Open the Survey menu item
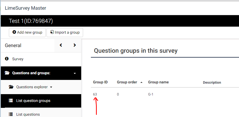 pos(18,59)
